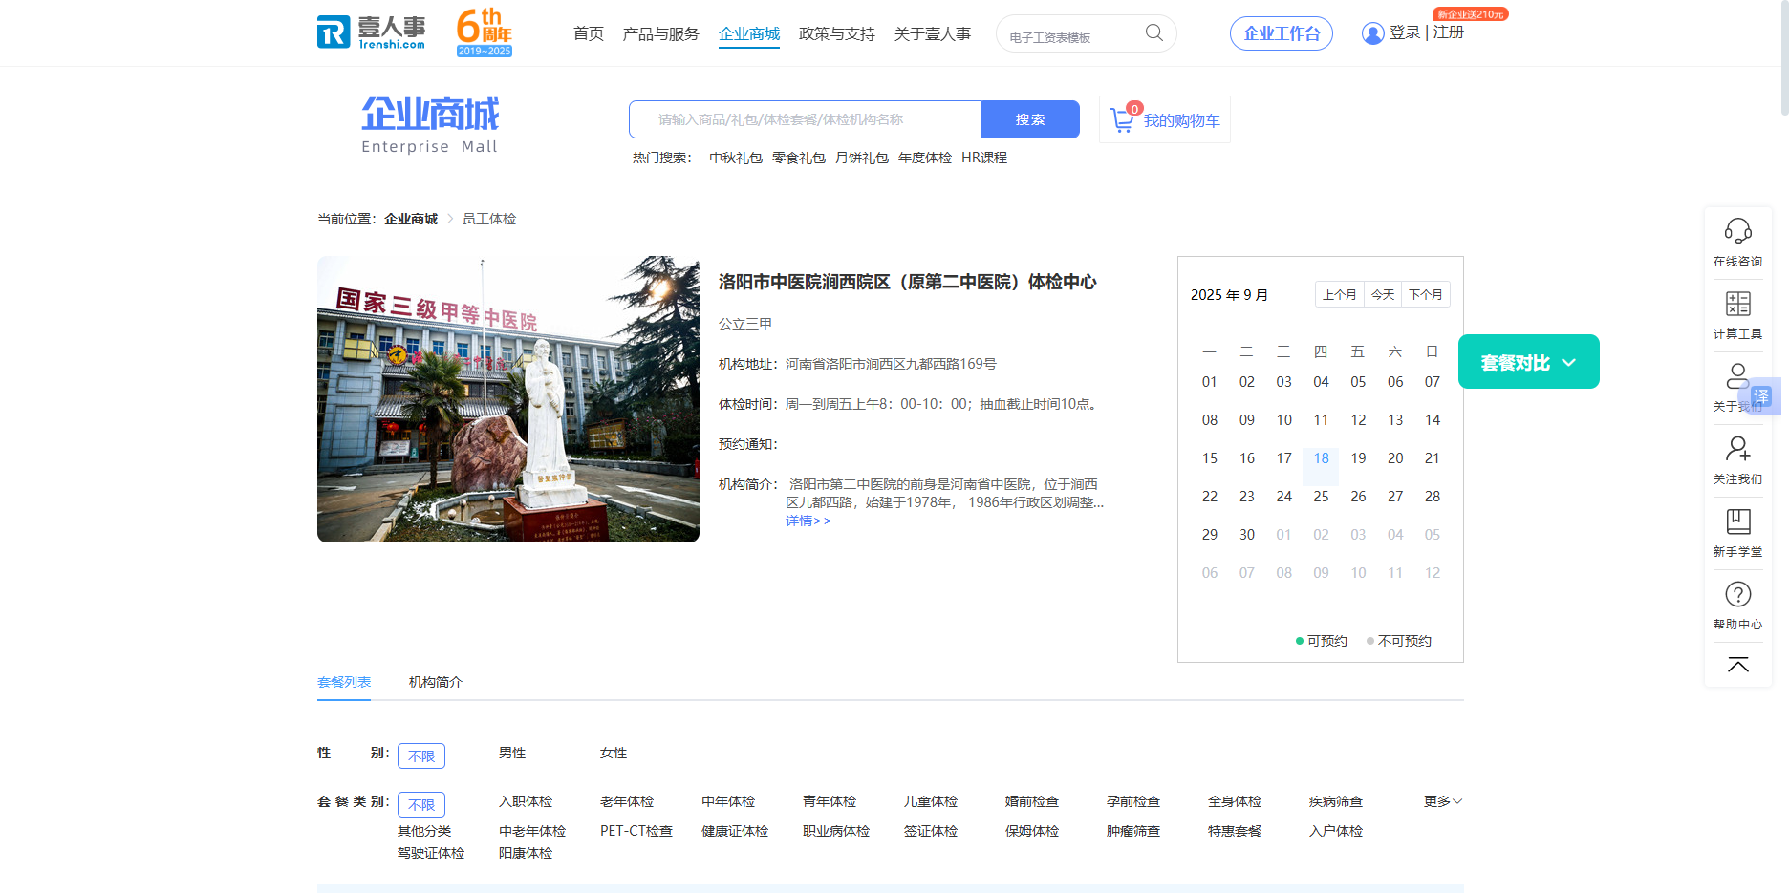Open 企业商城 navigation item
1789x893 pixels.
coord(749,34)
